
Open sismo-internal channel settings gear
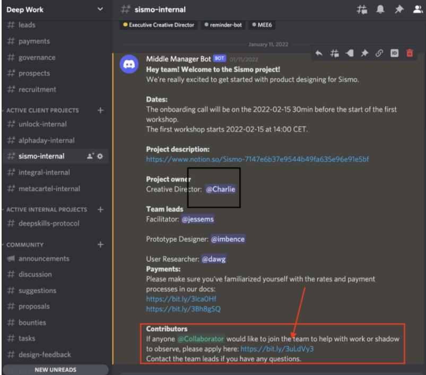pos(99,156)
